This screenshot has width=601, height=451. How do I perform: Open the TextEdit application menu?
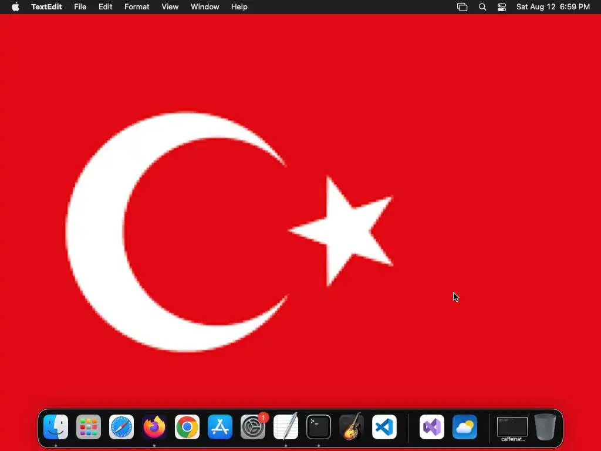pyautogui.click(x=46, y=7)
